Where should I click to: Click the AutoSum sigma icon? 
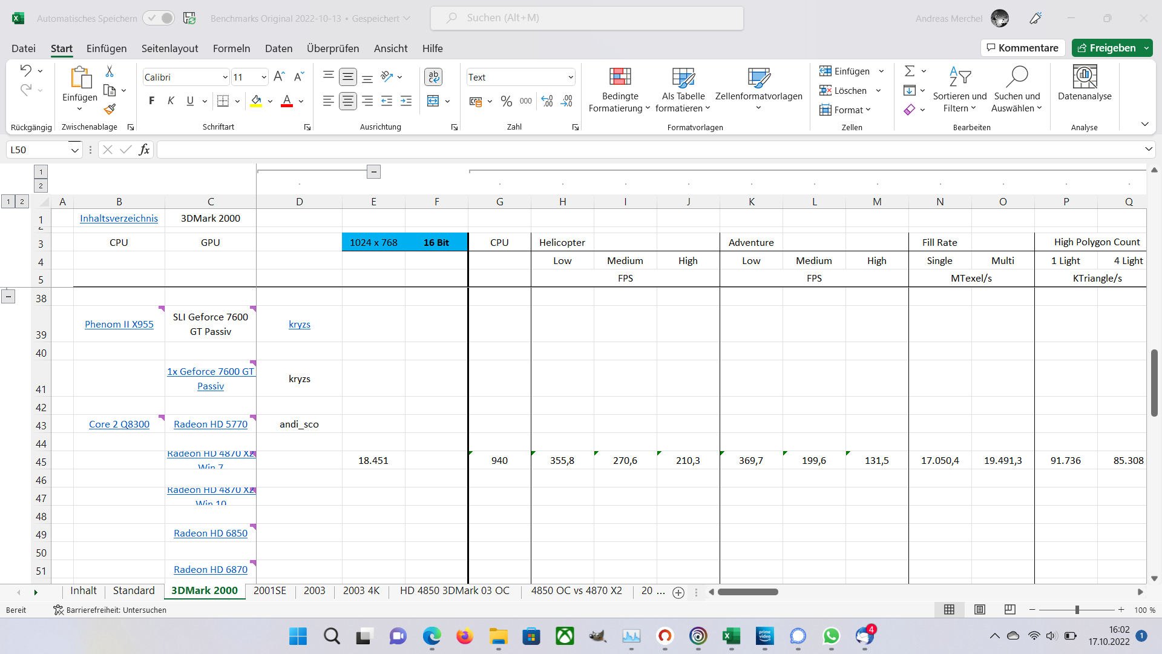tap(909, 71)
